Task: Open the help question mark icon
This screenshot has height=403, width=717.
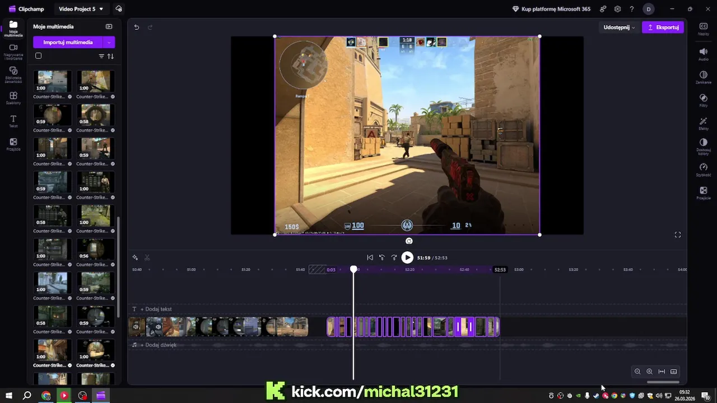Action: tap(632, 9)
